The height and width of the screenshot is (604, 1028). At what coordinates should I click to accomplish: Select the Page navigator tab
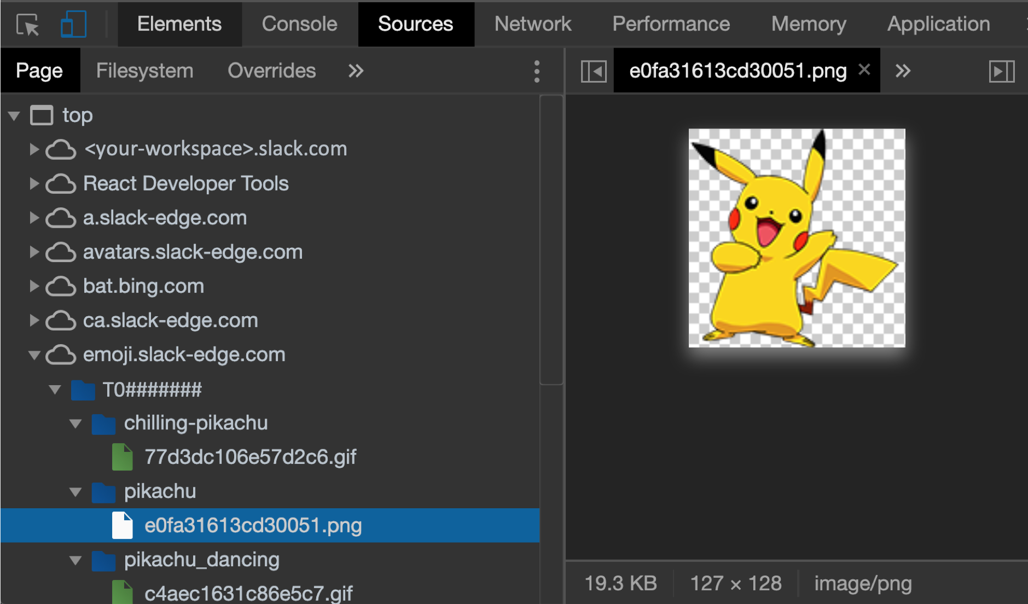coord(39,71)
